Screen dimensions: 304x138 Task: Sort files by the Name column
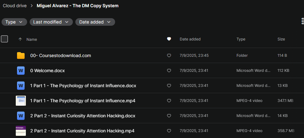click(32, 39)
